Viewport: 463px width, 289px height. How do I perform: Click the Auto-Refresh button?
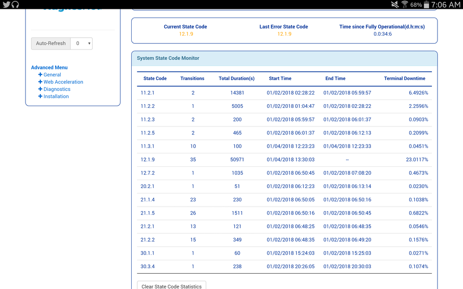point(51,44)
